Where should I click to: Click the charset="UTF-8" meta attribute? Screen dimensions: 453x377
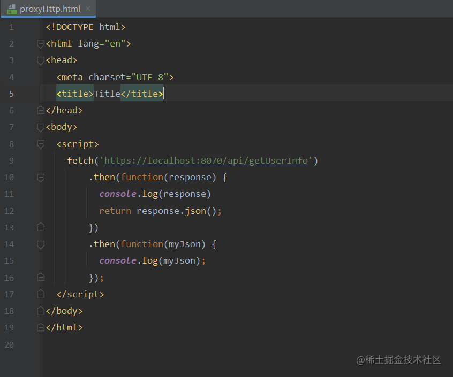(x=129, y=78)
